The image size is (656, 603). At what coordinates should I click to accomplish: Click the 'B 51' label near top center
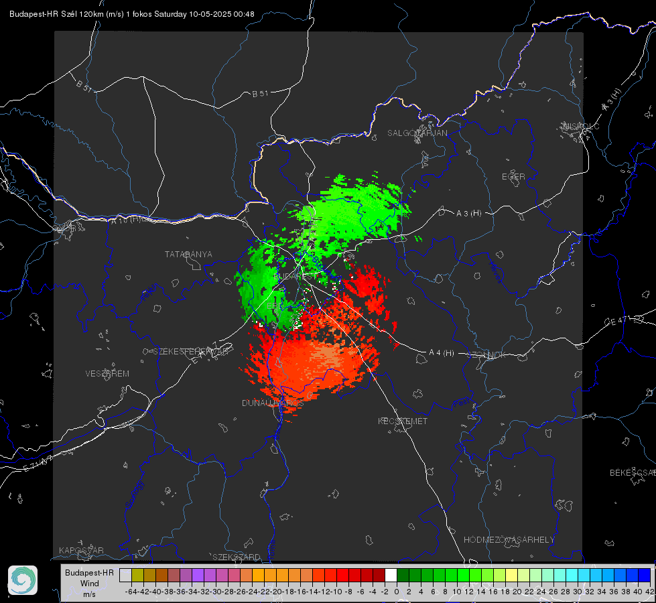coord(260,94)
